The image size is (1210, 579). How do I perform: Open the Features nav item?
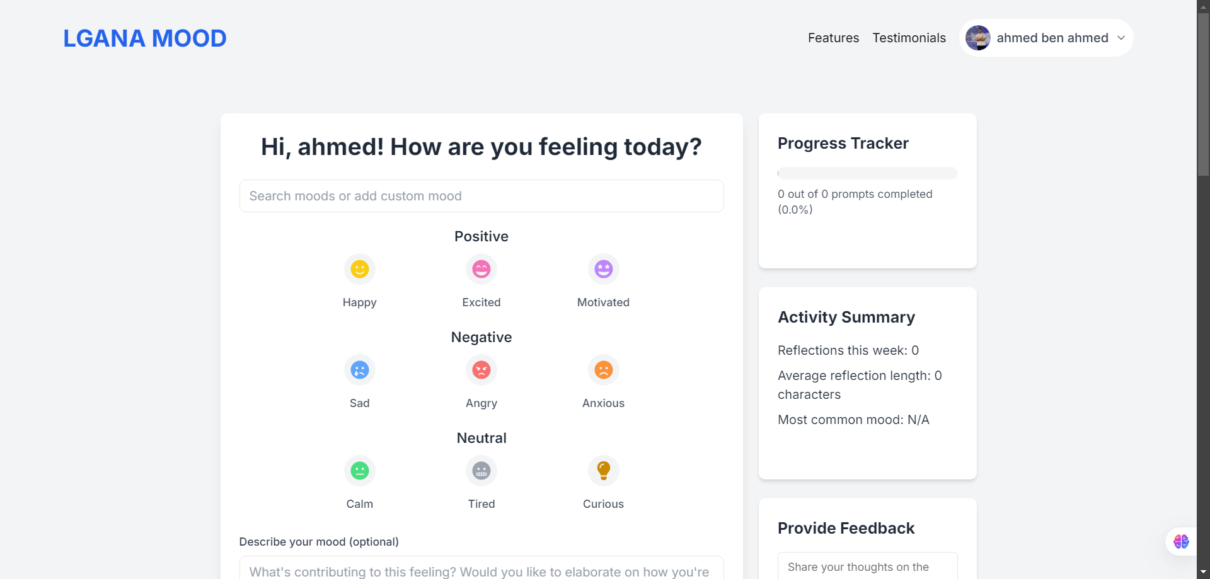(833, 38)
